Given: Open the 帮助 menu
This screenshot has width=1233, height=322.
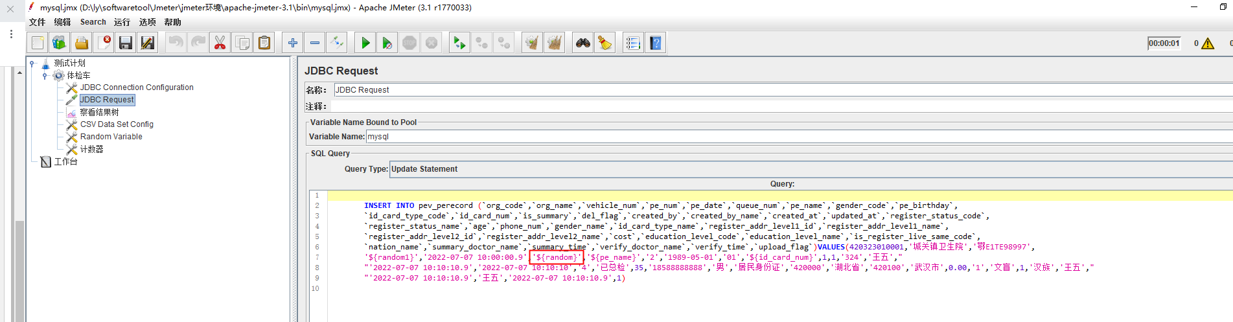Looking at the screenshot, I should pyautogui.click(x=172, y=22).
